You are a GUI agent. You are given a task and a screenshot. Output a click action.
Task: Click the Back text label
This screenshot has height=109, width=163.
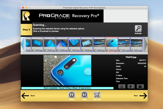click(33, 96)
